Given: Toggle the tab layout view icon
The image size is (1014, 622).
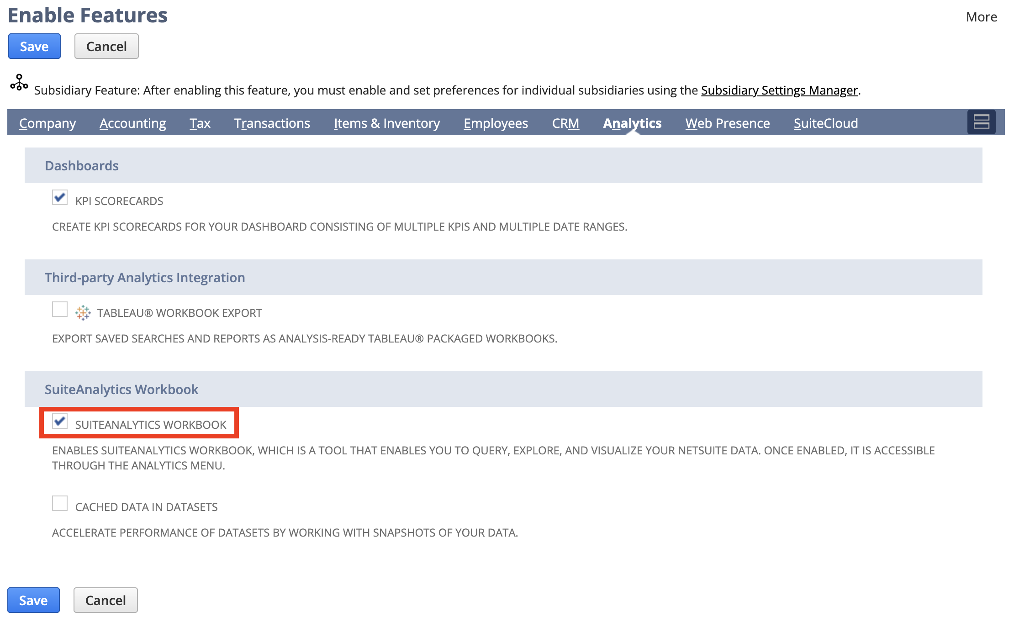Looking at the screenshot, I should (981, 122).
